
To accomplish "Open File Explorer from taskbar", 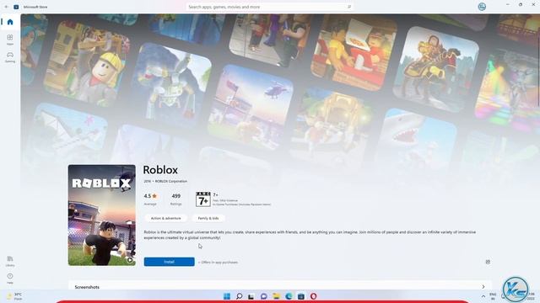I will pos(276,296).
